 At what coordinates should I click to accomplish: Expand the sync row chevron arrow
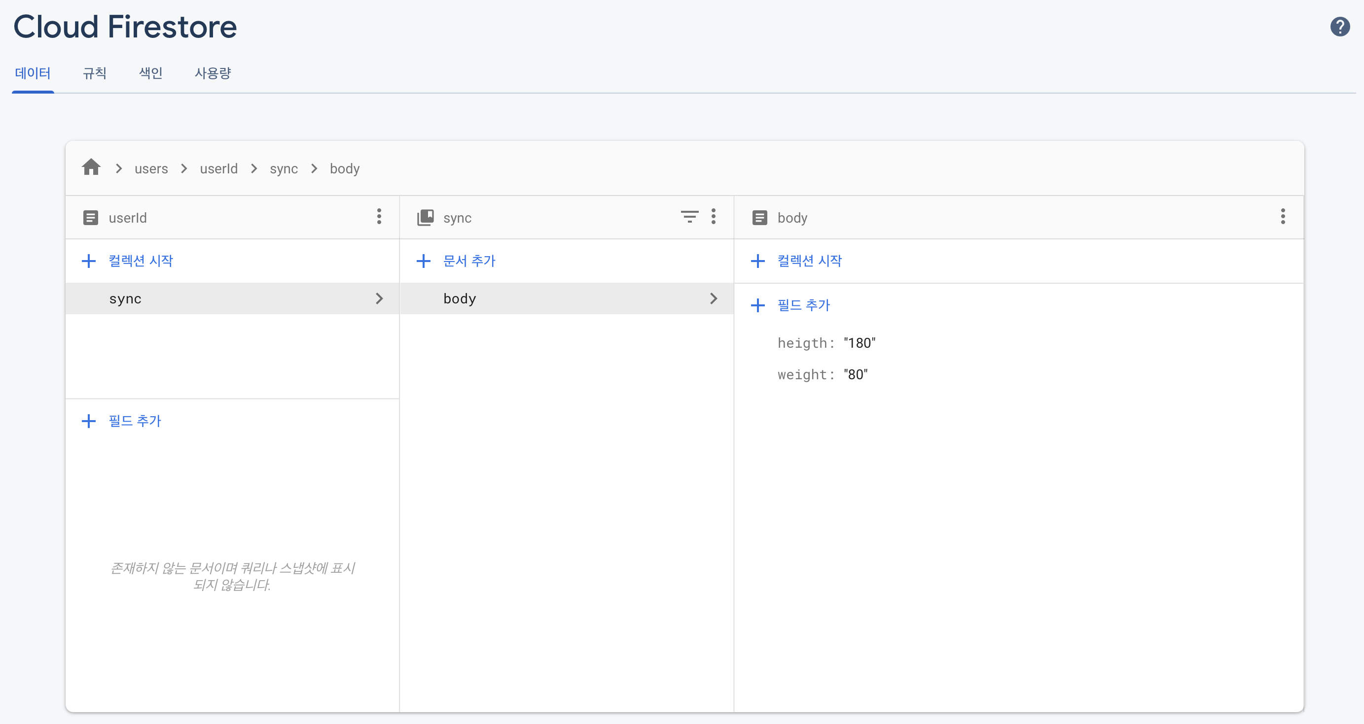click(x=379, y=299)
